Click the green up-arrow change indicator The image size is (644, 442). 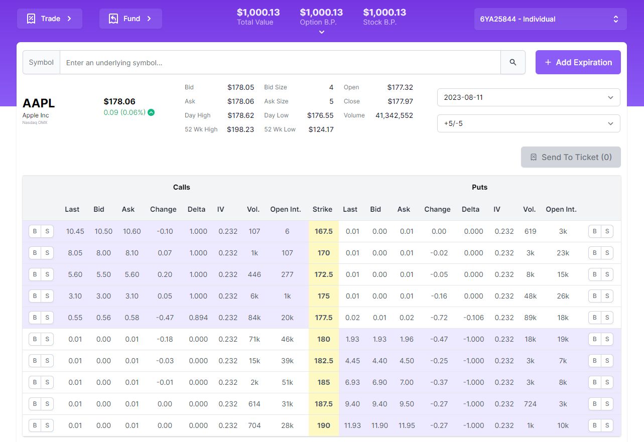(x=151, y=112)
